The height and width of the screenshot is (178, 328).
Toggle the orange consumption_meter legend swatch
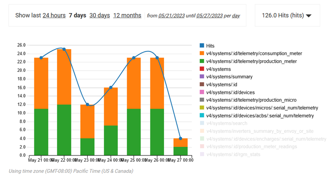202,54
